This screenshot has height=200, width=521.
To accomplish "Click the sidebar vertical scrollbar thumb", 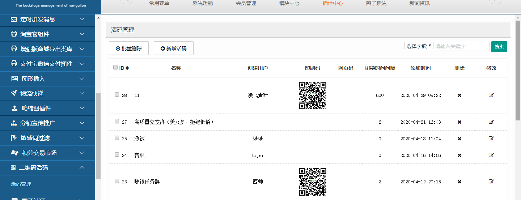I will click(x=98, y=136).
